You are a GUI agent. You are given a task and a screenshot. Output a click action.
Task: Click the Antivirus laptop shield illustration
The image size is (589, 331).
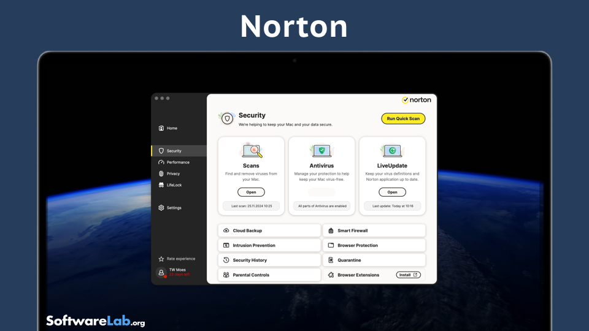[321, 151]
